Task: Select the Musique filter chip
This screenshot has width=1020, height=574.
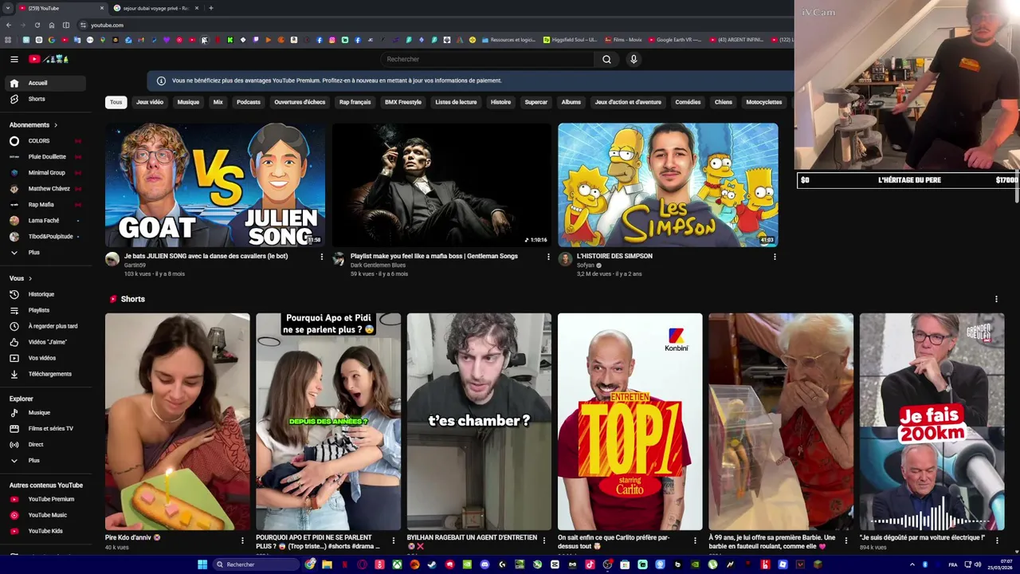Action: coord(188,102)
